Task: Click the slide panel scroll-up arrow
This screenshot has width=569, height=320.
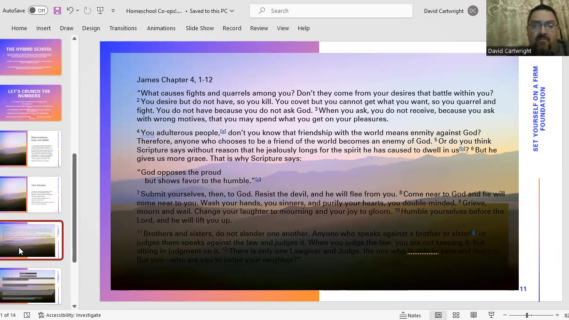Action: 74,39
